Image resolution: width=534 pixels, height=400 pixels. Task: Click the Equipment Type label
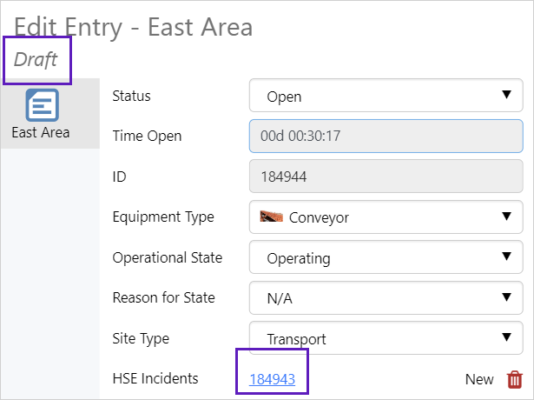163,217
